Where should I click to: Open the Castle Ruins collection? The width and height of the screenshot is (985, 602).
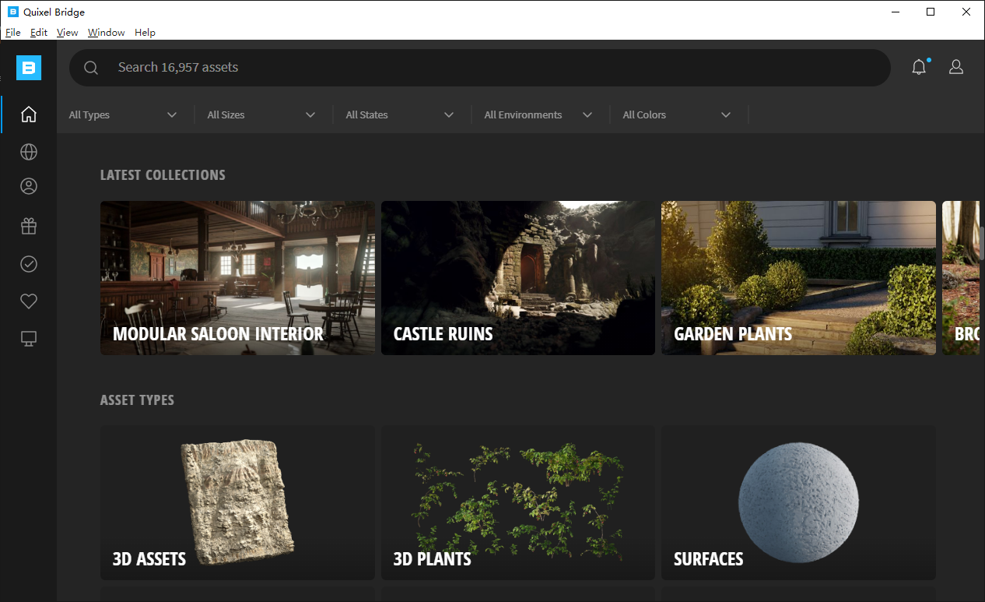coord(517,278)
